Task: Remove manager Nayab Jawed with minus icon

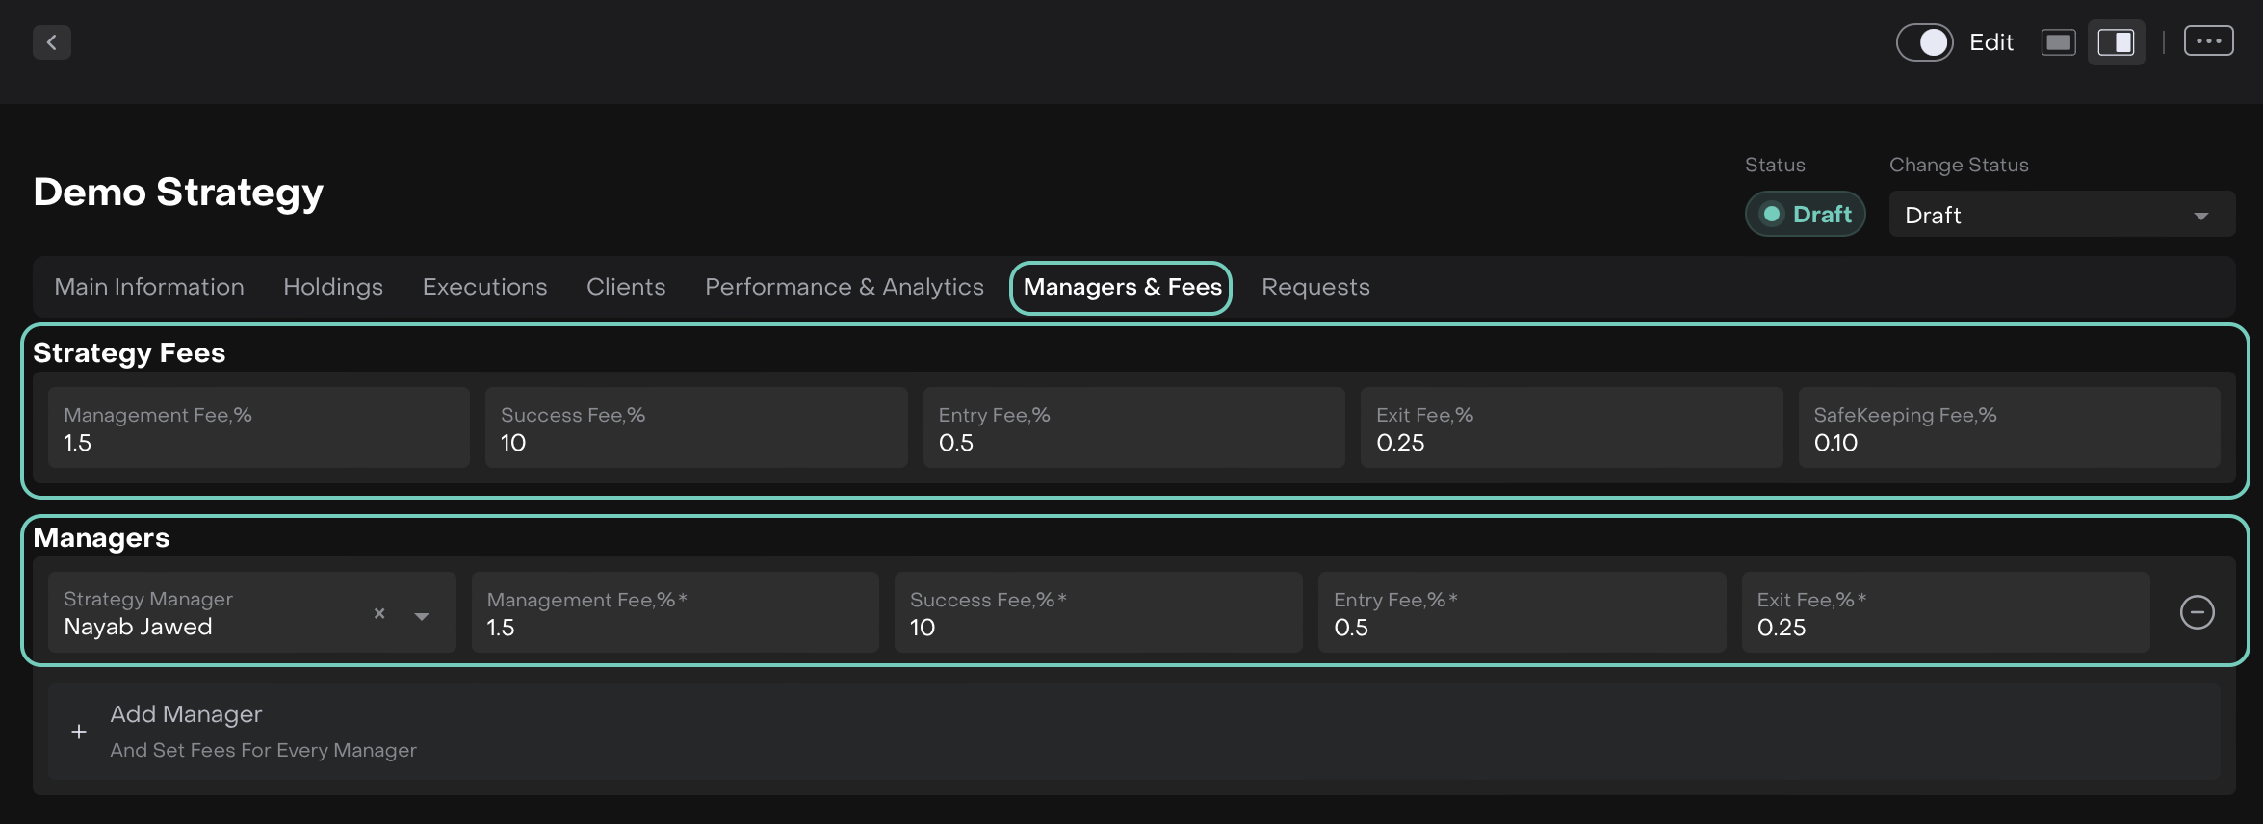Action: pyautogui.click(x=2197, y=612)
